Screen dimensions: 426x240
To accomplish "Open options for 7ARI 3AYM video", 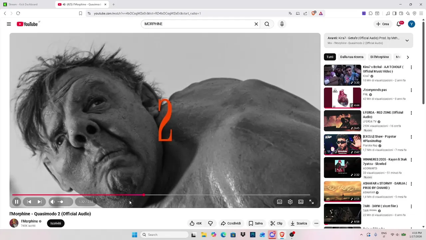I will pyautogui.click(x=411, y=206).
